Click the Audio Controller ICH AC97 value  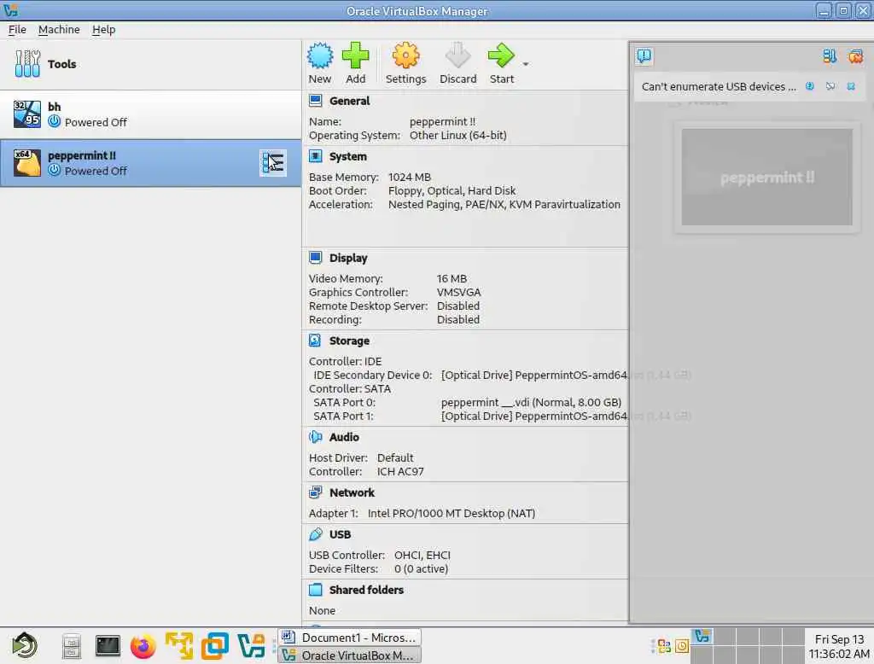tap(400, 472)
